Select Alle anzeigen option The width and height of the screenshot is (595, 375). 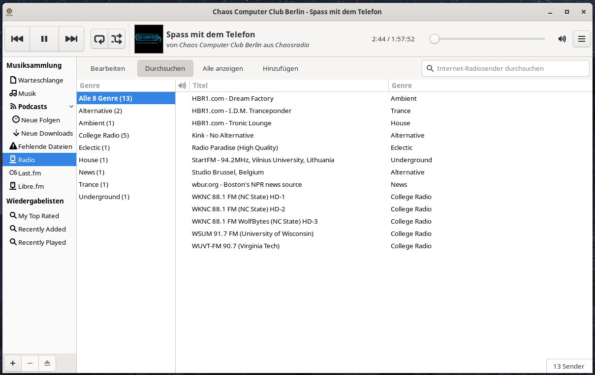(223, 68)
